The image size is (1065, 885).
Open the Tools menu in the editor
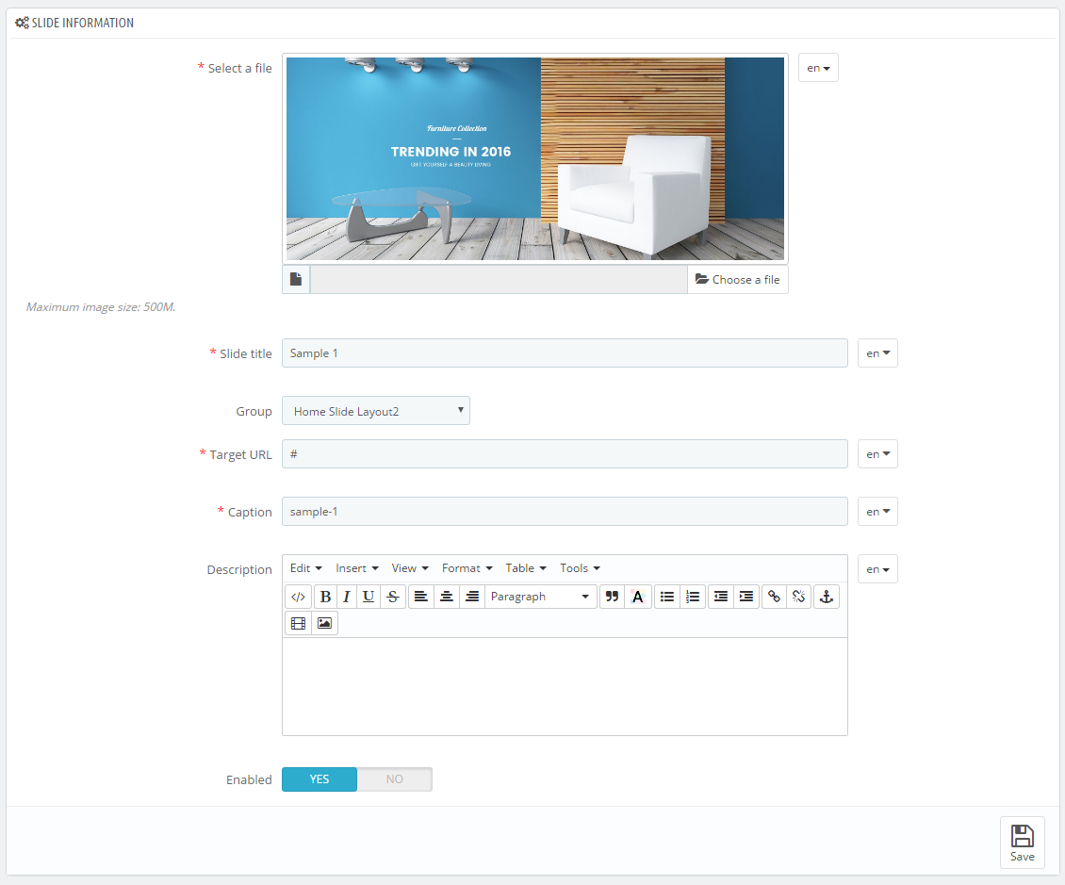click(580, 568)
